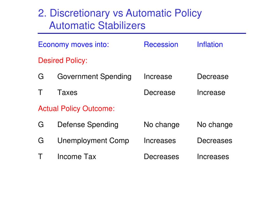Image resolution: width=266 pixels, height=200 pixels.
Task: Select 'No change' under the Inflation column
Action: (215, 125)
